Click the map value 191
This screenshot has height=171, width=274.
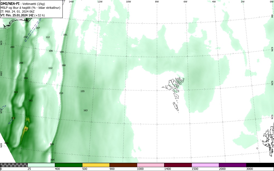(x=65, y=35)
